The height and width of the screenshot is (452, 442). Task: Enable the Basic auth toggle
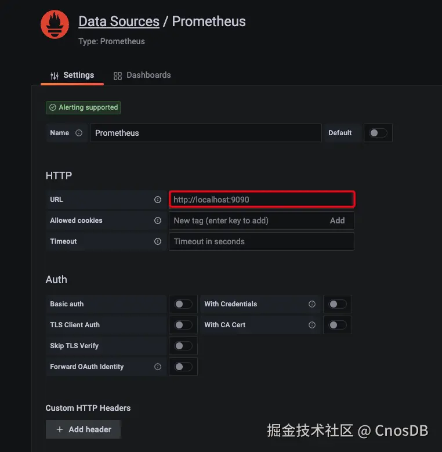coord(183,304)
